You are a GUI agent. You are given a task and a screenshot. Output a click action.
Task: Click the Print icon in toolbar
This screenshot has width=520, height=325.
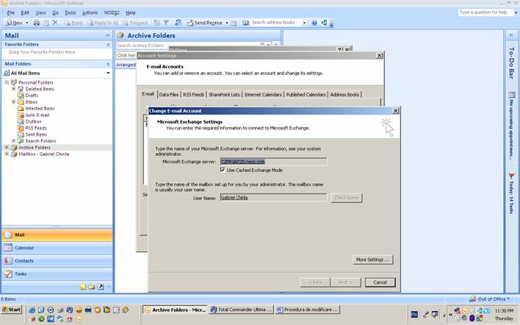37,23
